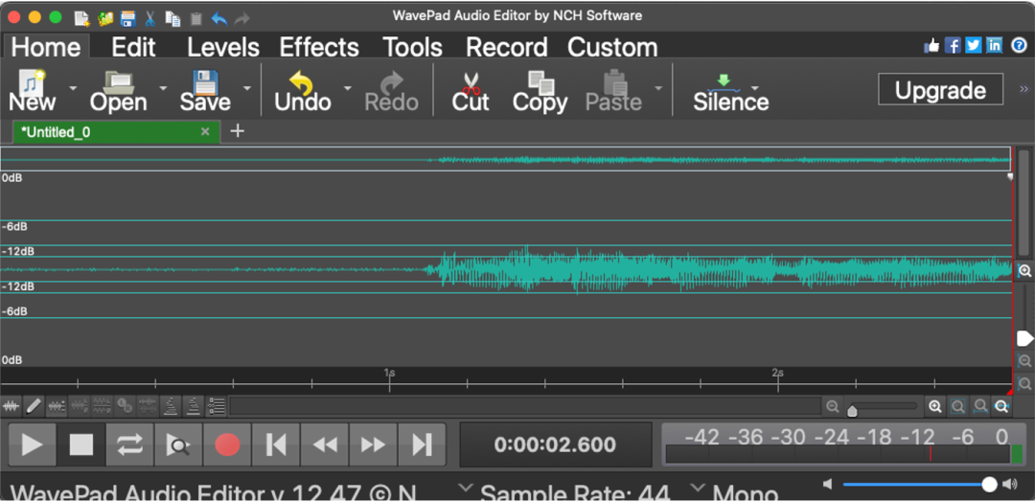The height and width of the screenshot is (502, 1035).
Task: Play the audio
Action: (x=32, y=445)
